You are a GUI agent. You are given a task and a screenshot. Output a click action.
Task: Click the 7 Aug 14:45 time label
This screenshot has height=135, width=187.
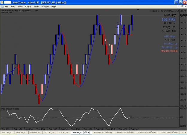click(x=110, y=129)
